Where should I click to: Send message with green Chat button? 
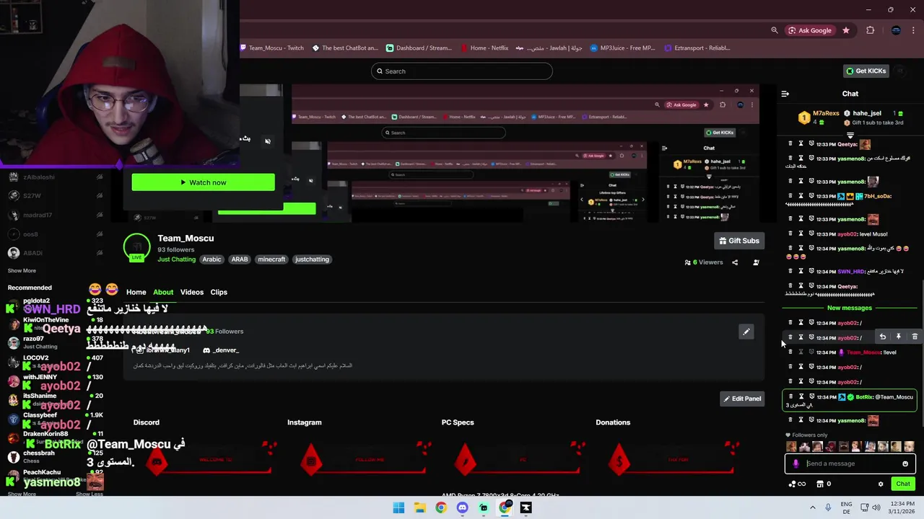point(903,484)
